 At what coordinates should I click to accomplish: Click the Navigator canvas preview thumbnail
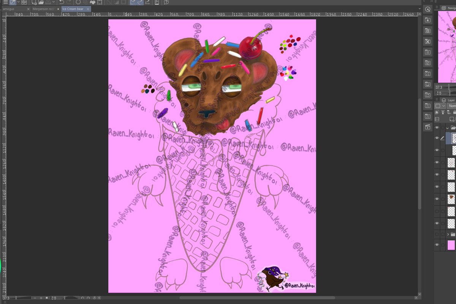point(447,47)
